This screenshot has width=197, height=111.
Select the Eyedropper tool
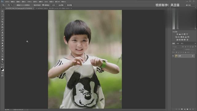coord(2,24)
